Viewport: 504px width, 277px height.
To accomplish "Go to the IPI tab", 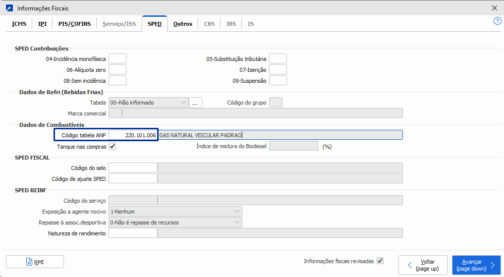I will tap(42, 24).
